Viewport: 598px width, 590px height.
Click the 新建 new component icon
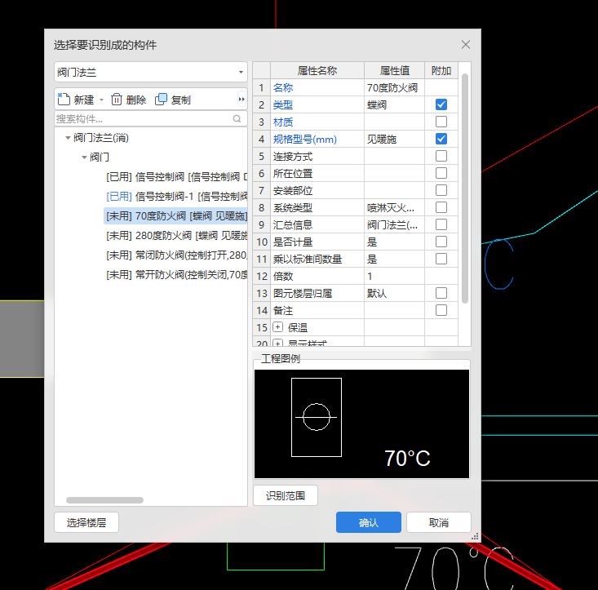click(x=64, y=100)
